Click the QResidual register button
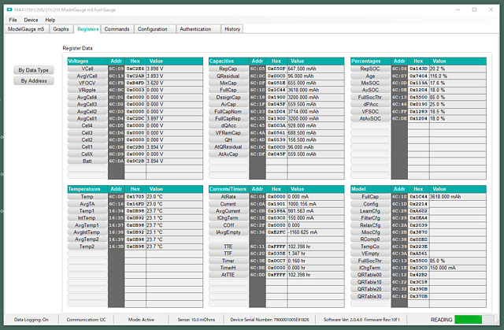The width and height of the screenshot is (504, 330). 228,76
